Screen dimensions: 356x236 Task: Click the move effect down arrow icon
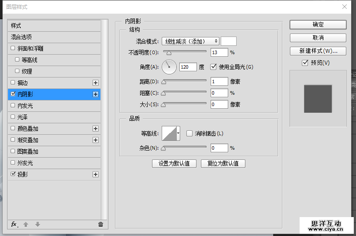click(37, 224)
